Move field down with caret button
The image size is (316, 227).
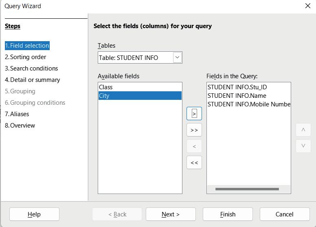click(x=303, y=146)
